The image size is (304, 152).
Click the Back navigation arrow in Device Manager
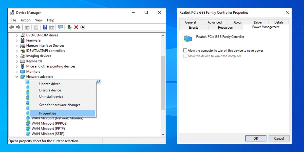click(x=11, y=27)
